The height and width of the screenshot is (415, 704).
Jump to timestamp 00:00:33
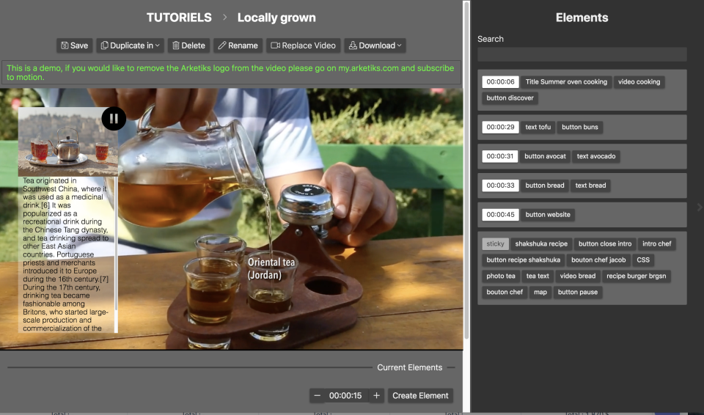pyautogui.click(x=500, y=186)
